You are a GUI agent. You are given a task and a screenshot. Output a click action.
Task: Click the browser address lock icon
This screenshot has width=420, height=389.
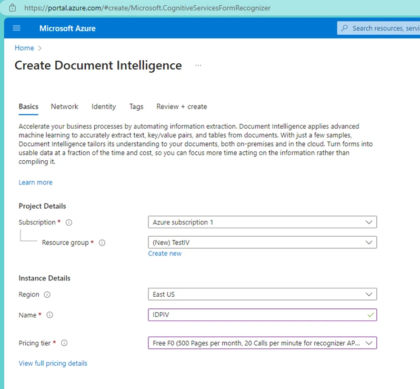click(12, 8)
